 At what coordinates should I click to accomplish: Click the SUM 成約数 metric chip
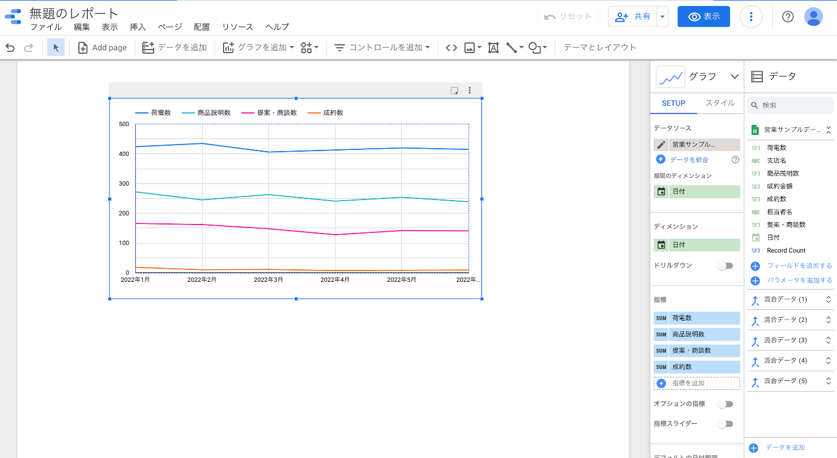pyautogui.click(x=697, y=367)
